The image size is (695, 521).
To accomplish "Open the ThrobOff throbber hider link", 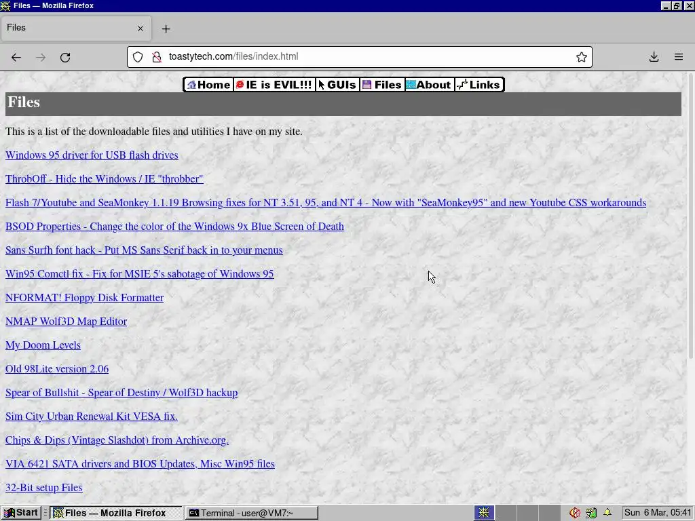I will pos(104,179).
